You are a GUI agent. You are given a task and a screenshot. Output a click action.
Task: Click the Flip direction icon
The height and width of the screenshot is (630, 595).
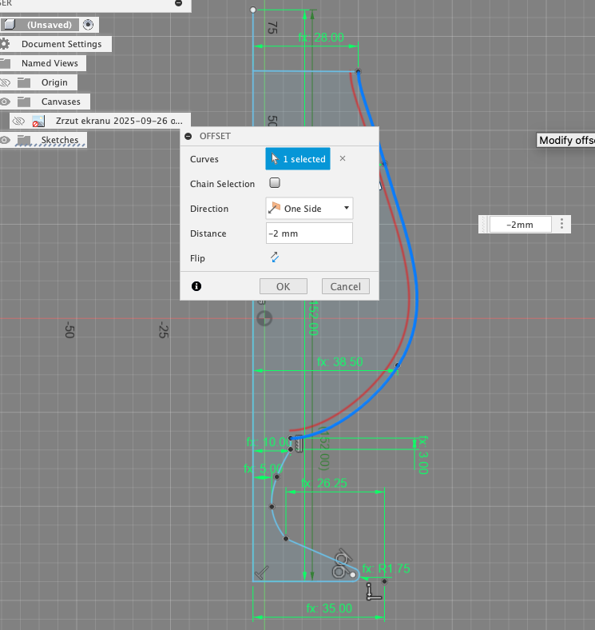coord(275,257)
